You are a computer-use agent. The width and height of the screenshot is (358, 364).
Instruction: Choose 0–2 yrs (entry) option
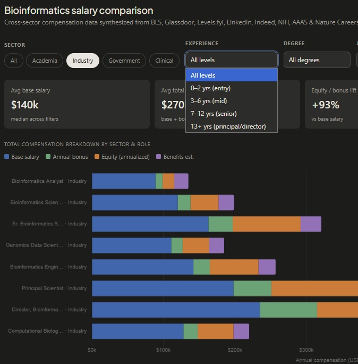click(x=232, y=88)
